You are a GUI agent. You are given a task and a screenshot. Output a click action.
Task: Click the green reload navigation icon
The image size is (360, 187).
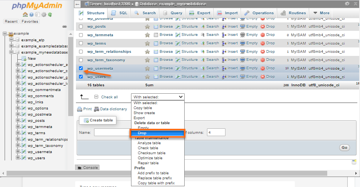pyautogui.click(x=50, y=15)
